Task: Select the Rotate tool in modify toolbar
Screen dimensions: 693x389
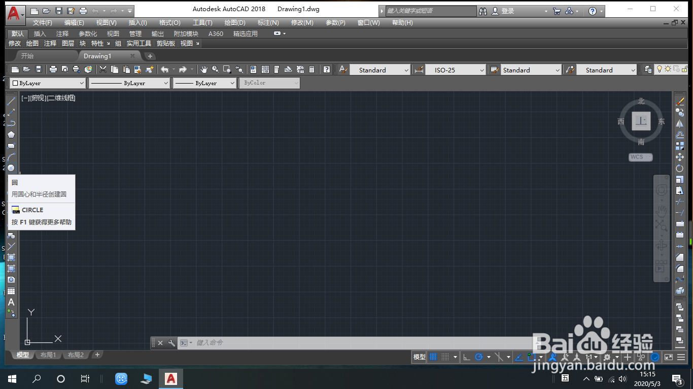Action: 680,169
